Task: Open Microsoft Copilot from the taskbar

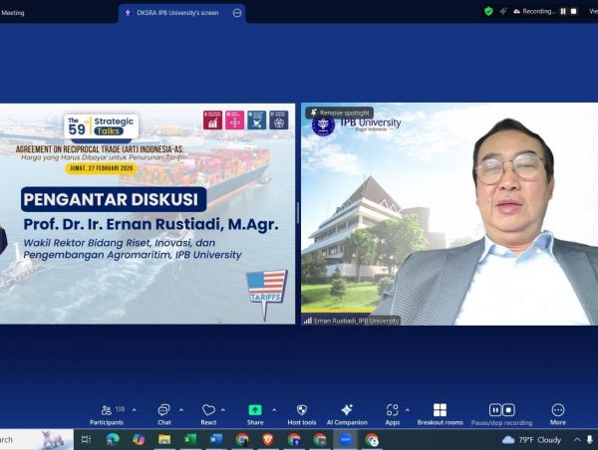Action: (x=139, y=440)
